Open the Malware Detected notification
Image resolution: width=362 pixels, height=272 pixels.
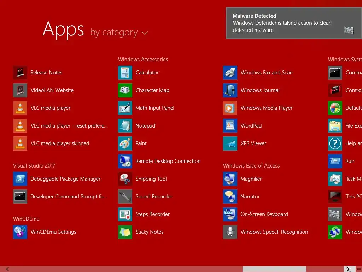click(294, 23)
